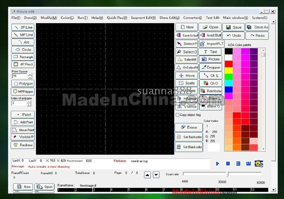Click the Ch L button
This screenshot has width=284, height=199.
pos(211,76)
